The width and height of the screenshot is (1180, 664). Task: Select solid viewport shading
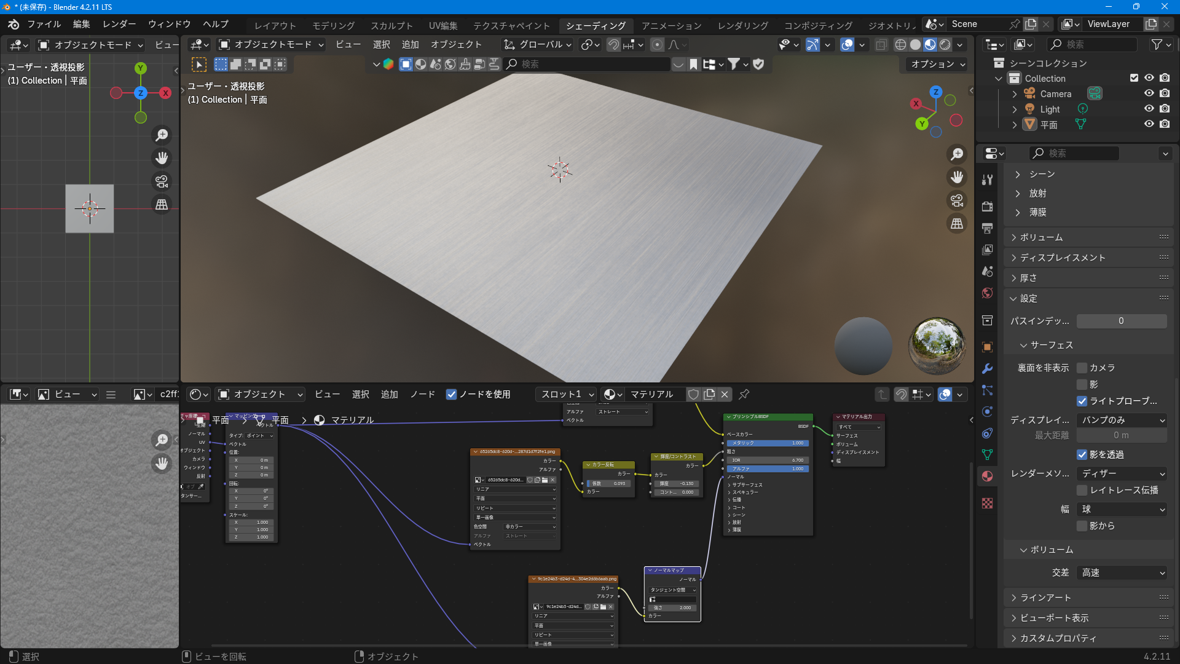[x=915, y=45]
